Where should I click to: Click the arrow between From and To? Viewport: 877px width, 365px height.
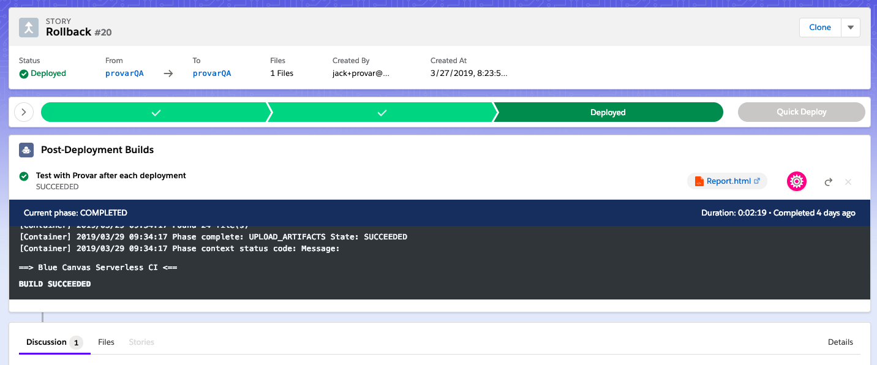pyautogui.click(x=168, y=73)
